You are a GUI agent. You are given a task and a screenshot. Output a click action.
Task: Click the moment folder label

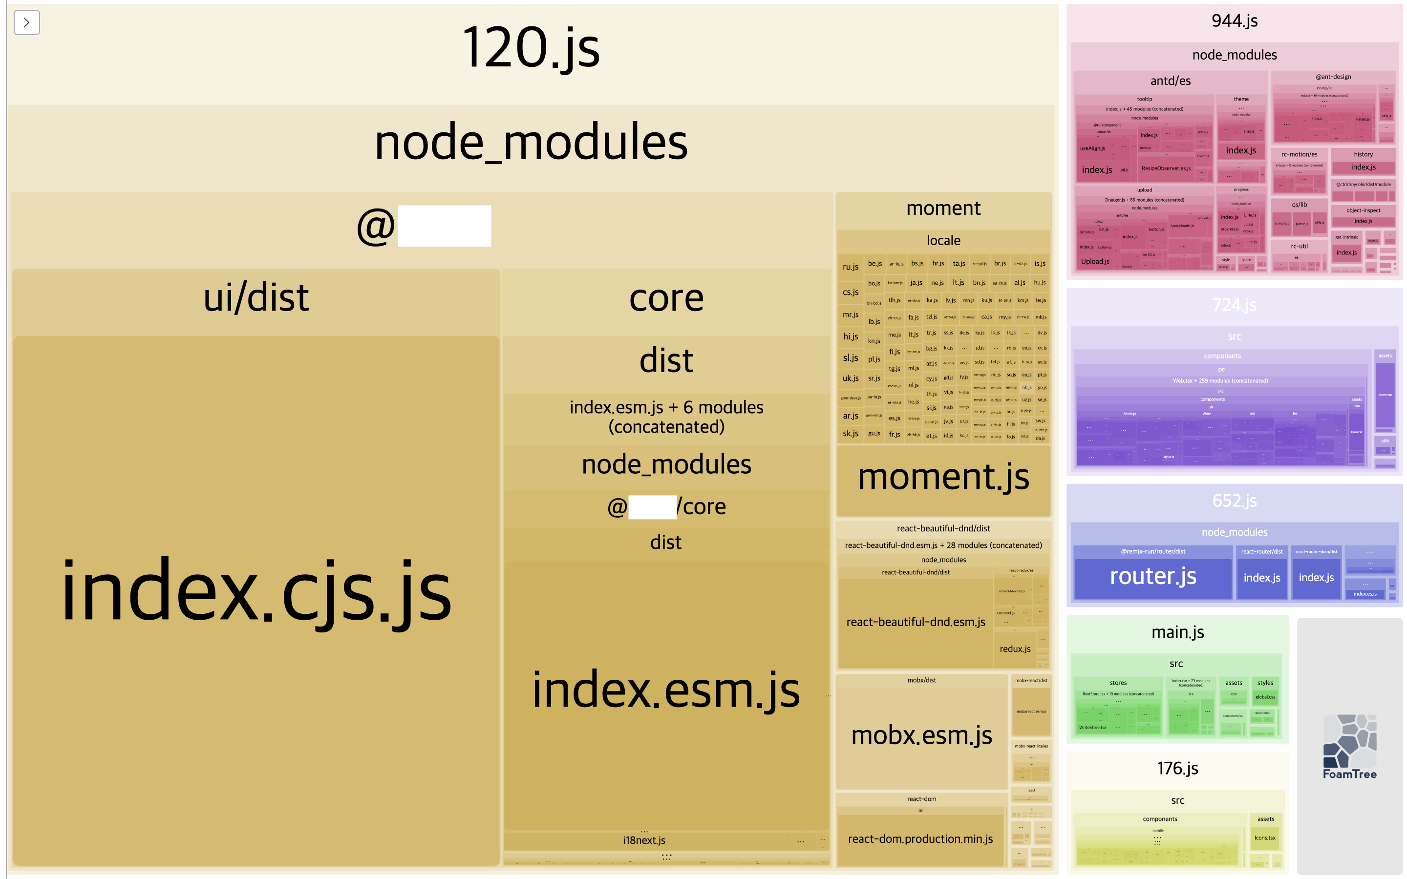click(x=943, y=209)
